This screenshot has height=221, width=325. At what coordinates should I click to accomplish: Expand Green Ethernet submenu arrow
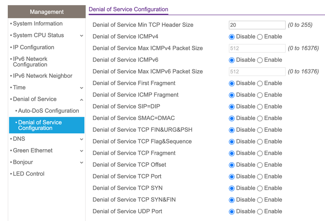pos(82,151)
